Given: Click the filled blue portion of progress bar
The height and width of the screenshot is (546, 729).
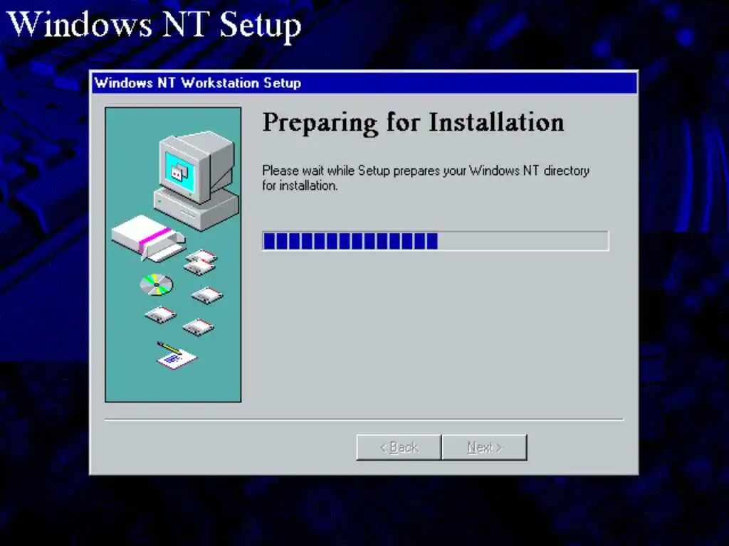Looking at the screenshot, I should pos(350,241).
